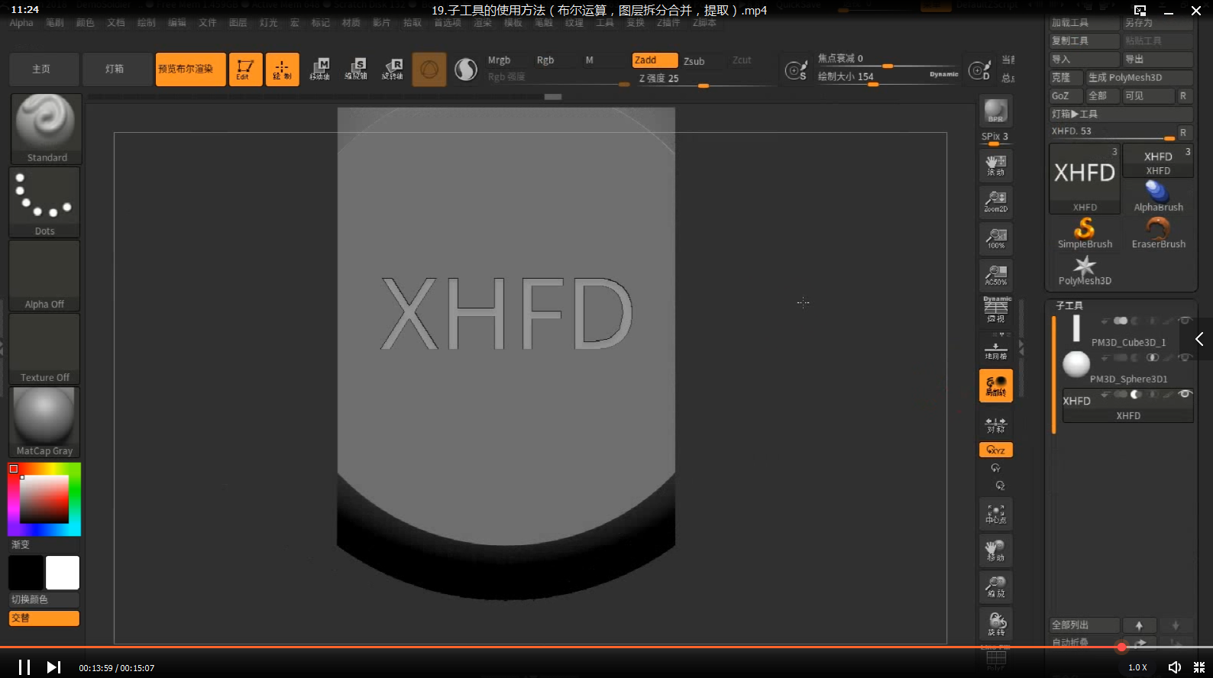The width and height of the screenshot is (1213, 678).
Task: Click the BPR render icon
Action: (995, 111)
